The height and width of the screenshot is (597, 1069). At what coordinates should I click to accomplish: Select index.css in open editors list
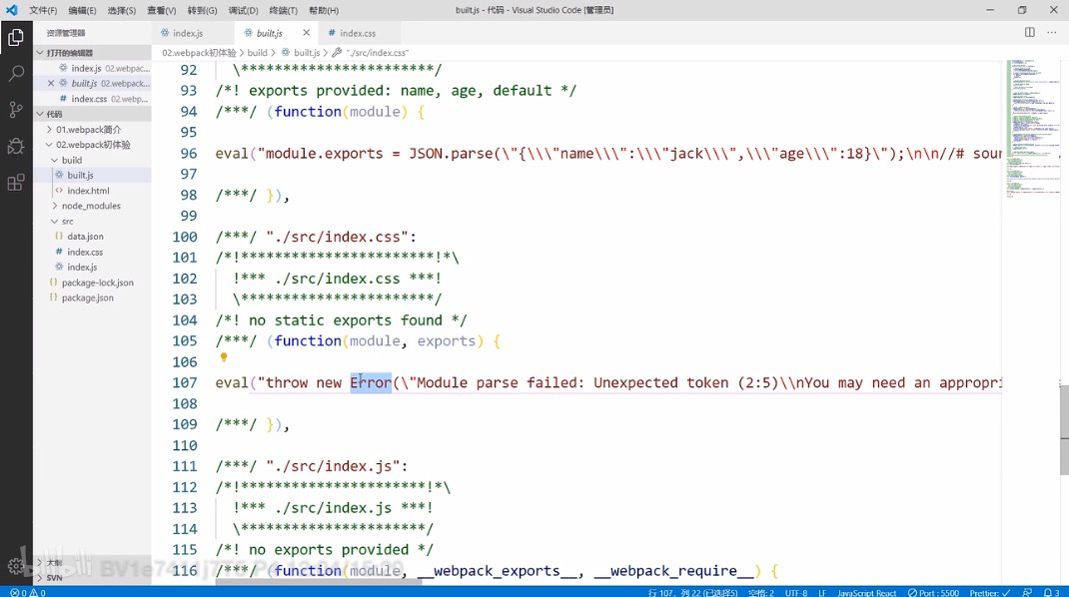[92, 99]
